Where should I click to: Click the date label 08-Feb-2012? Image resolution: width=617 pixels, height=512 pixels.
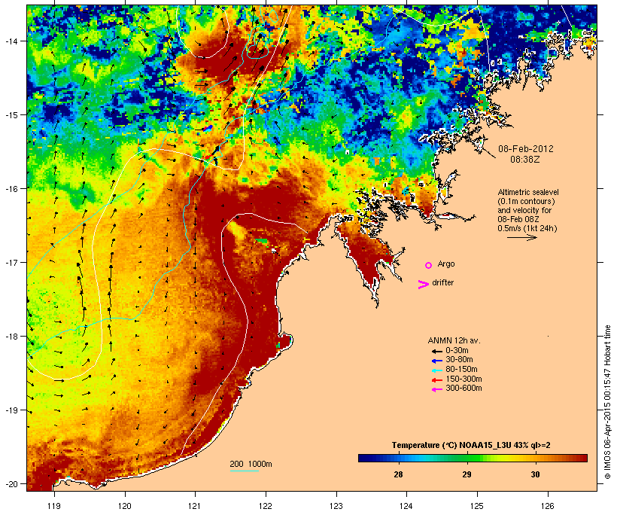click(x=526, y=149)
